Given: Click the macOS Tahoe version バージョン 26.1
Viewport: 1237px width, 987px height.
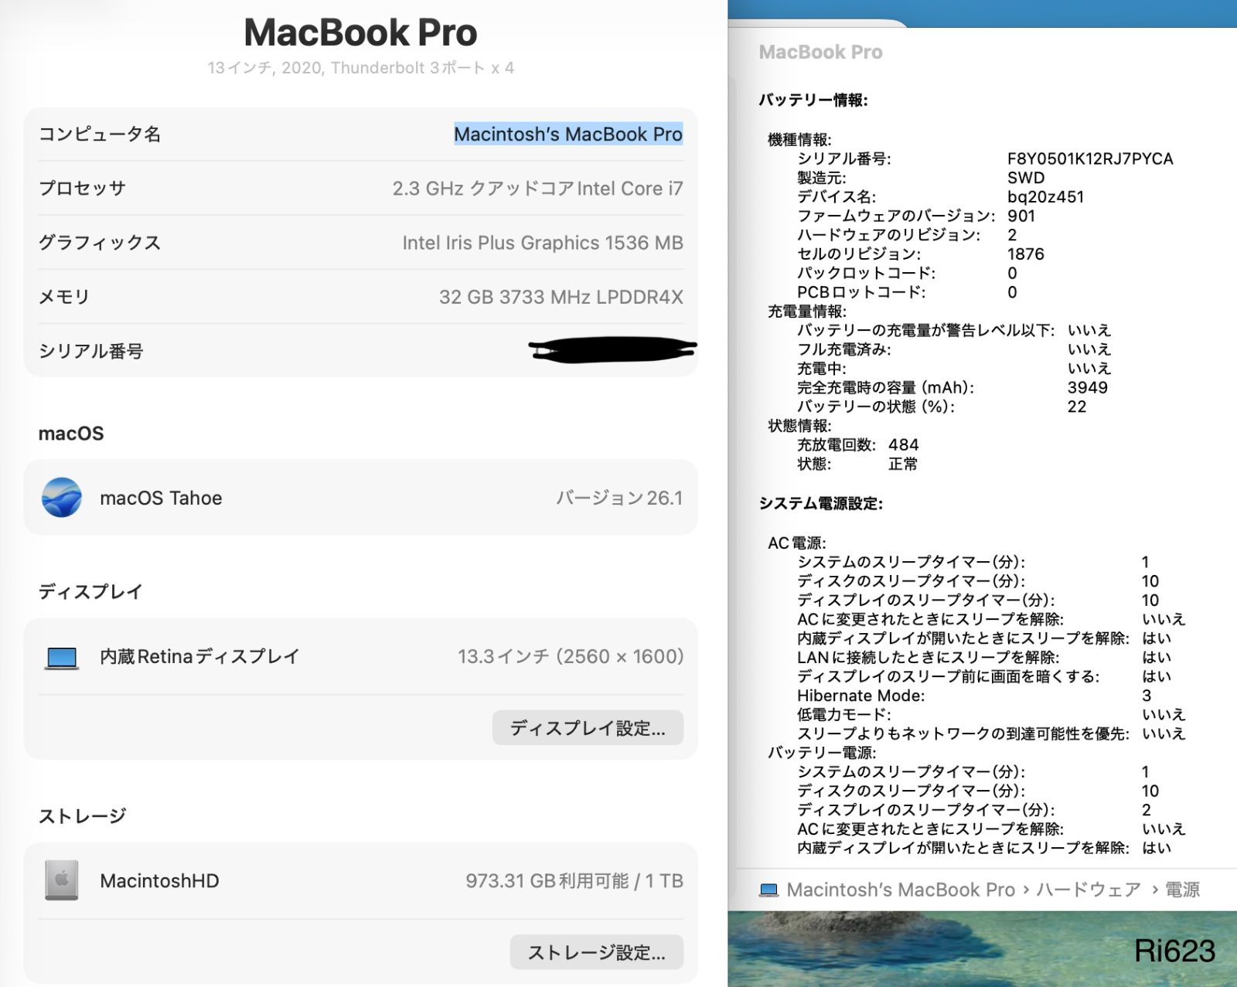Looking at the screenshot, I should click(619, 498).
